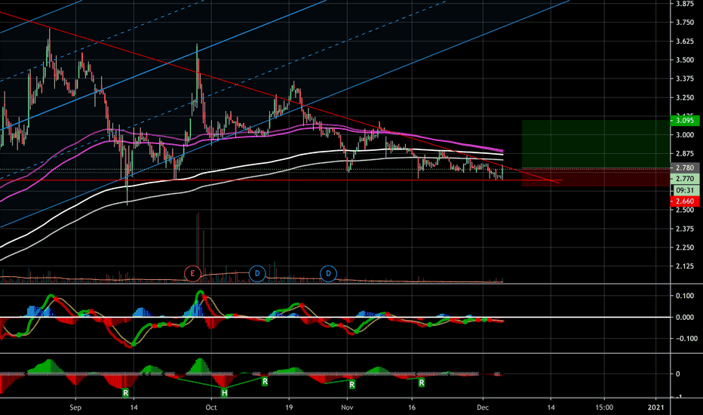Screen dimensions: 703x415
Task: Click the 0.100 MACD scale value
Action: coord(685,296)
